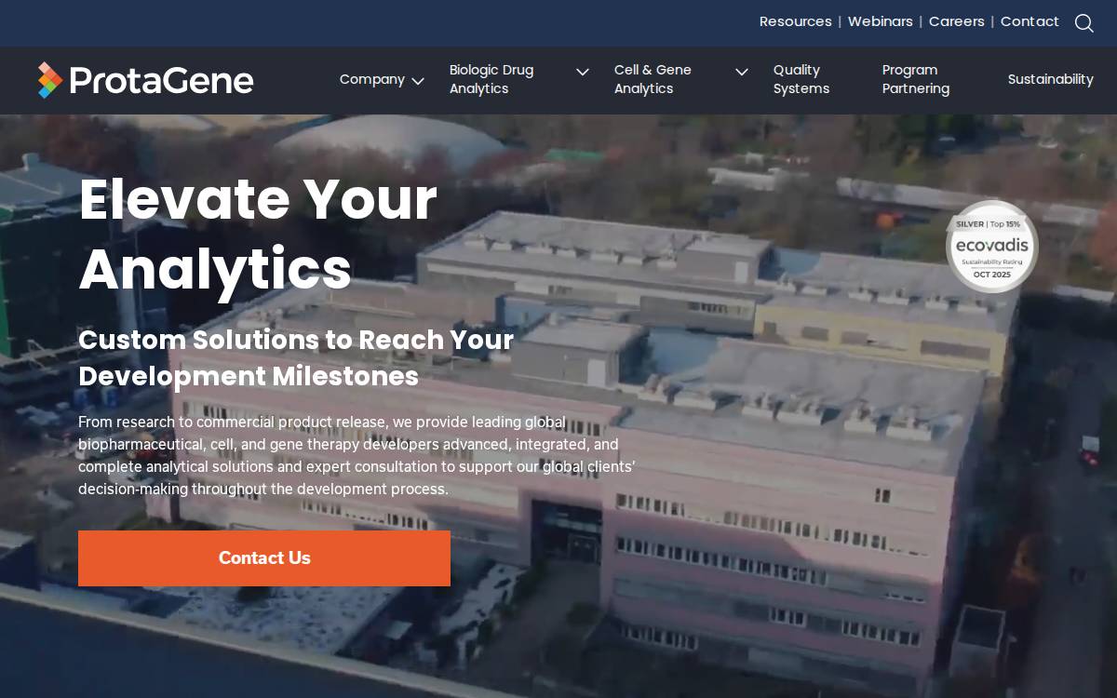Open the Careers link

tap(957, 21)
